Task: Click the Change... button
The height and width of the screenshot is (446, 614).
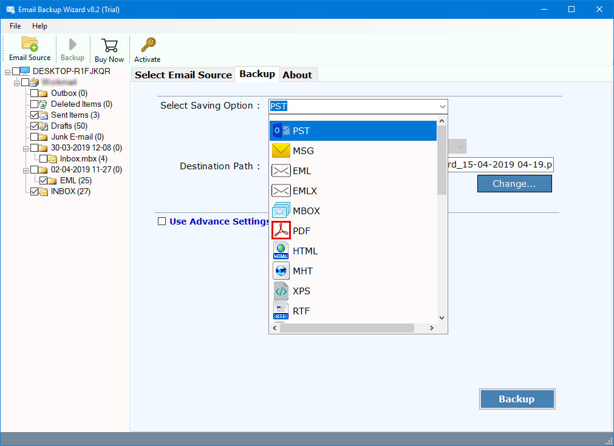Action: click(x=514, y=183)
